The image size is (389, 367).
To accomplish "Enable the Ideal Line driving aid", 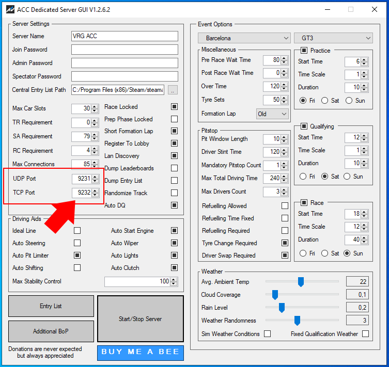I will (77, 231).
